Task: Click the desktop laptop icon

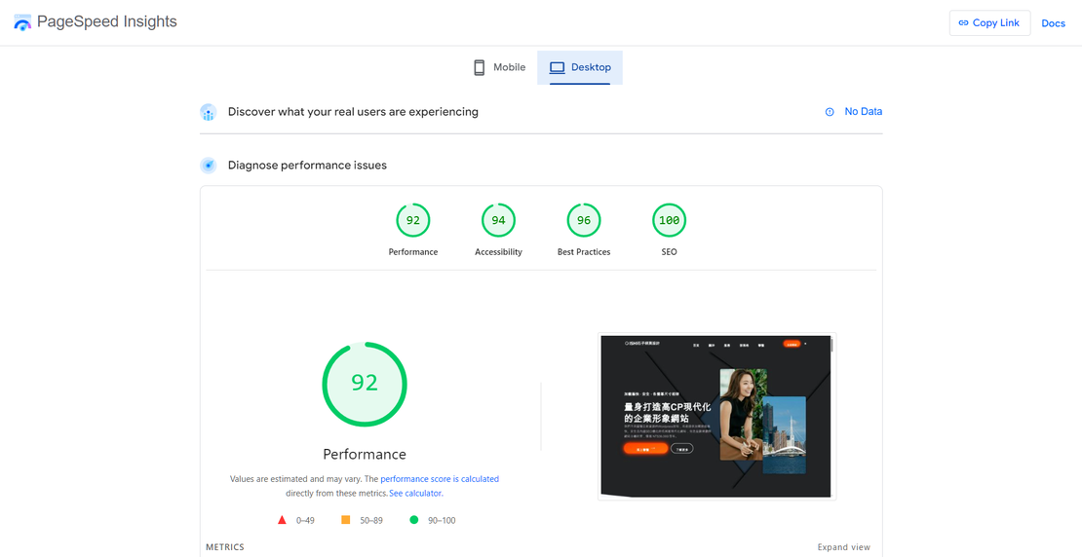Action: (557, 67)
